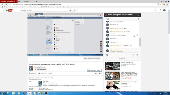This screenshot has height=95, width=170.
Task: Open 'Мастер Clash Royale' channel name link
Action: click(x=39, y=67)
